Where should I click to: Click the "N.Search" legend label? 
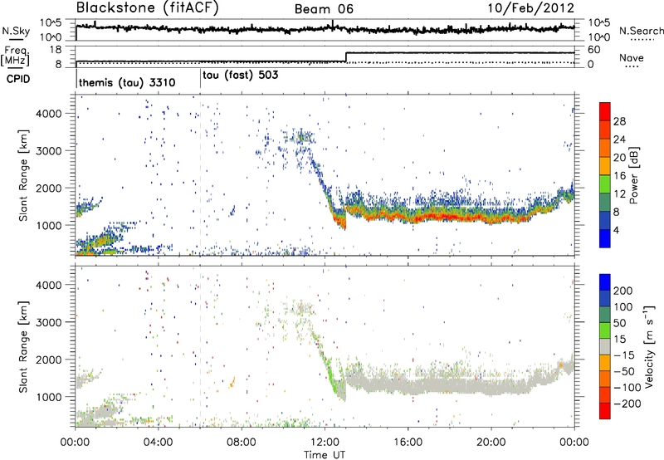pyautogui.click(x=641, y=31)
